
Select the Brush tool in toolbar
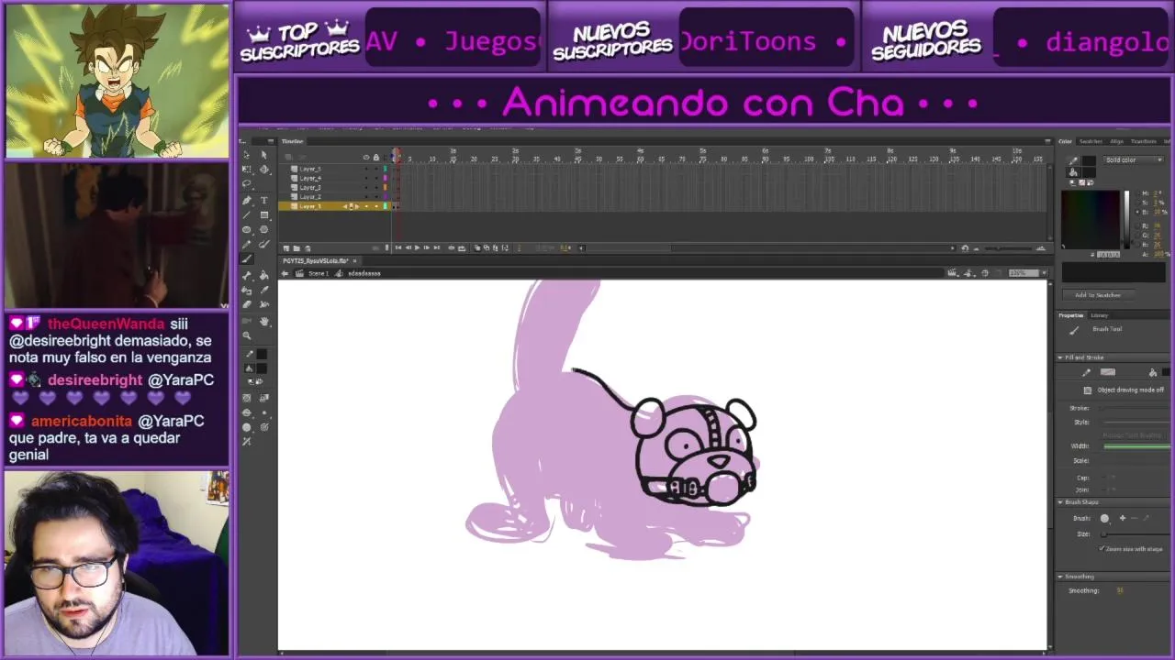(x=247, y=258)
